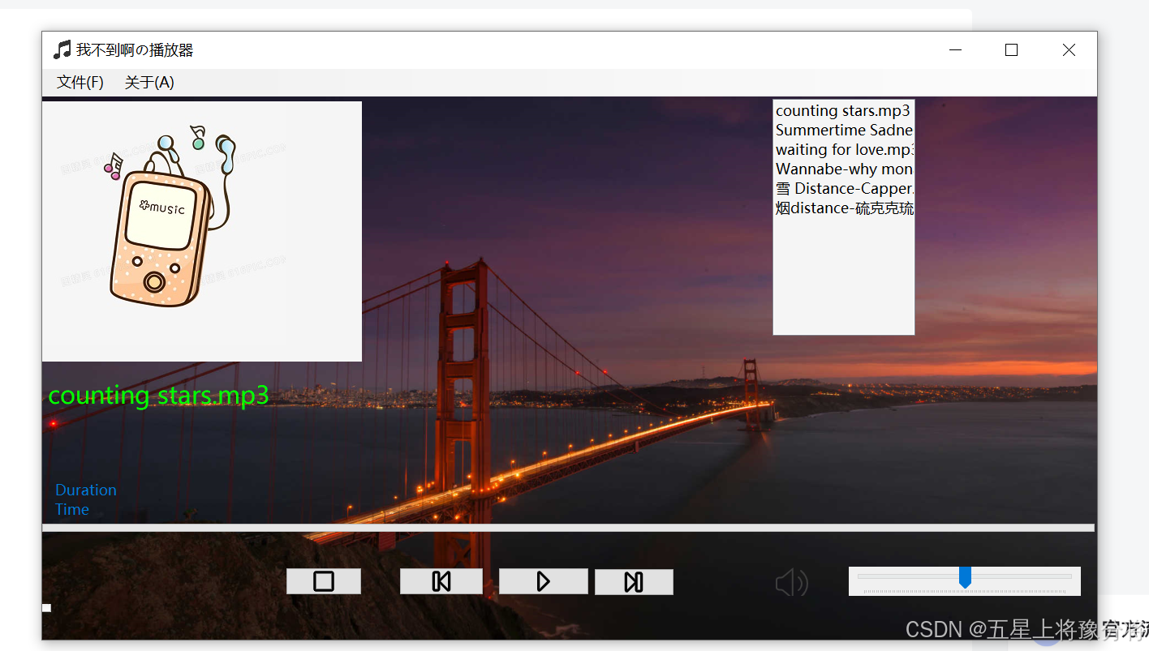Click the green counting stars.mp3 title text
The image size is (1149, 651).
(x=159, y=396)
